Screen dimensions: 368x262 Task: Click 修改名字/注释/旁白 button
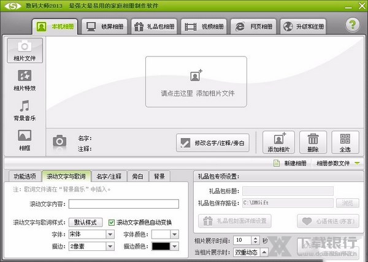[x=213, y=143]
